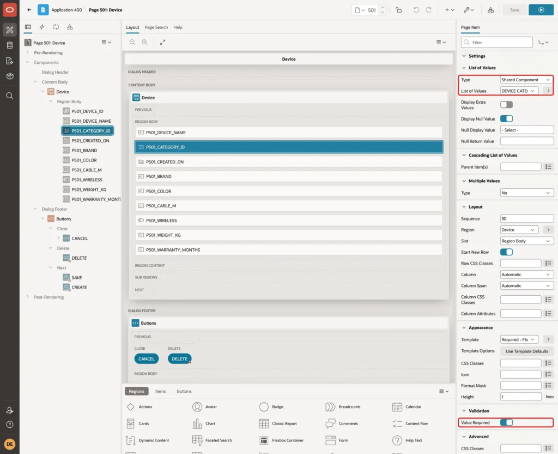Viewport: 558px width, 454px height.
Task: Switch gallery to the Items tab
Action: click(161, 391)
